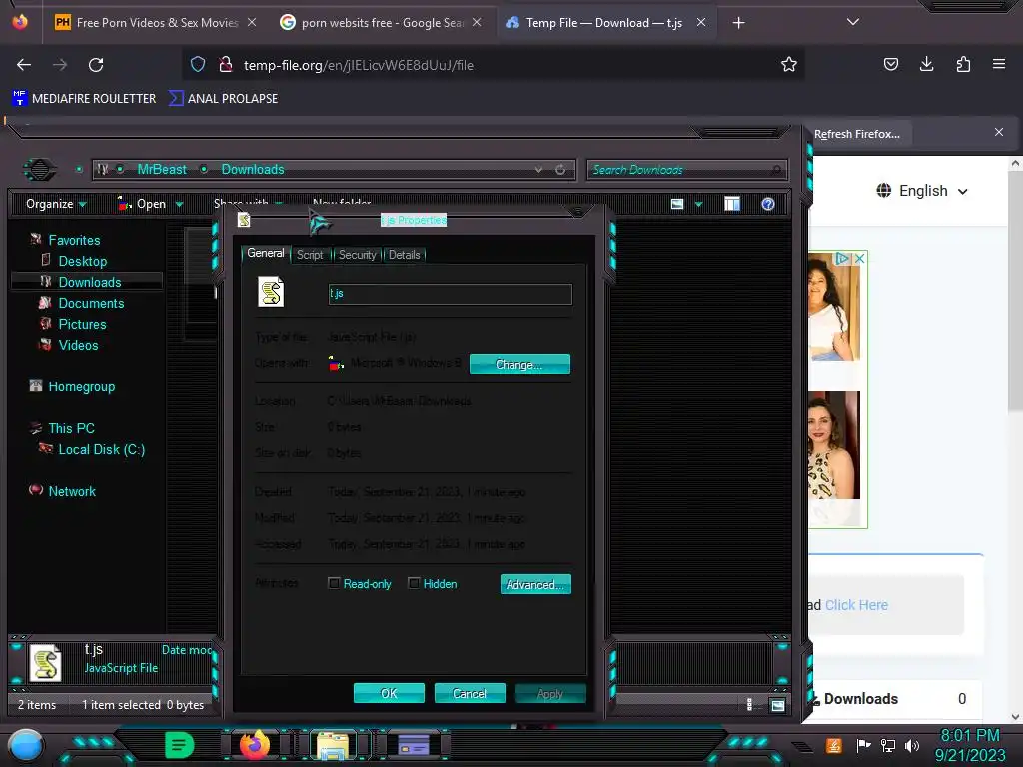Click the t.js file name field
This screenshot has height=767, width=1023.
451,294
